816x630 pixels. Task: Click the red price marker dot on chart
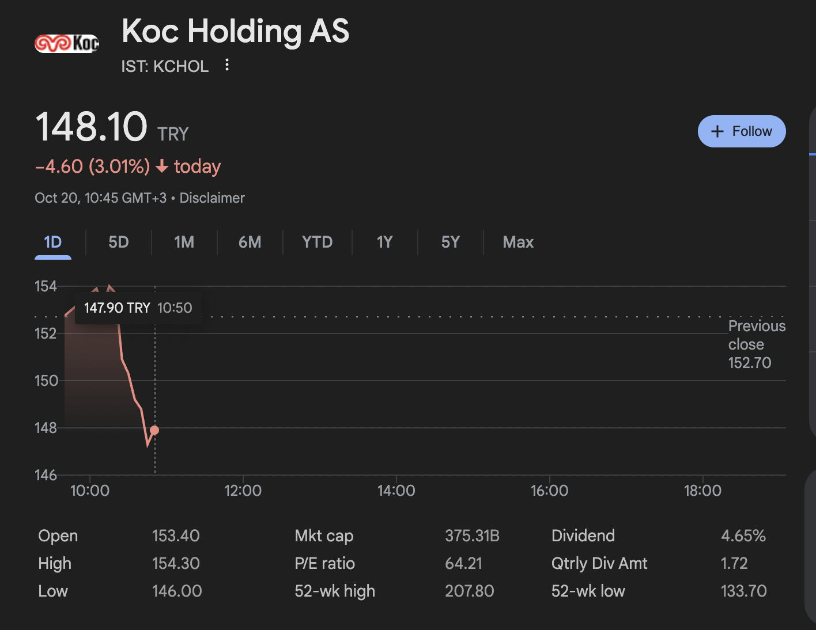[154, 430]
